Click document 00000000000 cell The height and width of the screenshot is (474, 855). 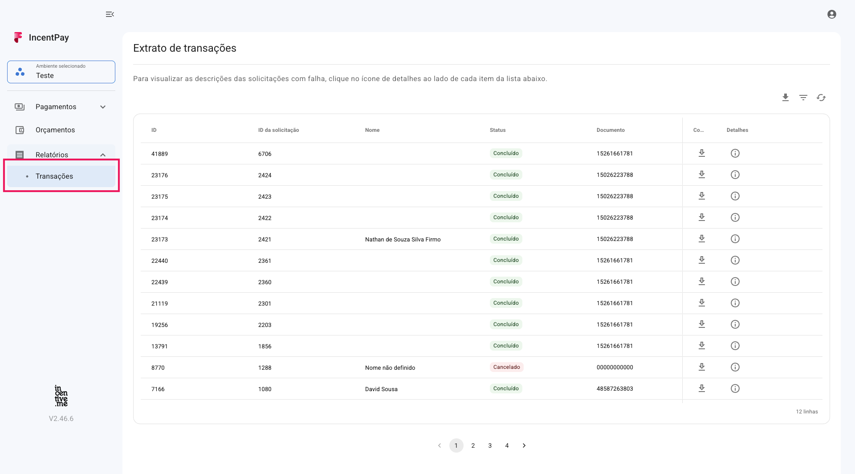(615, 368)
